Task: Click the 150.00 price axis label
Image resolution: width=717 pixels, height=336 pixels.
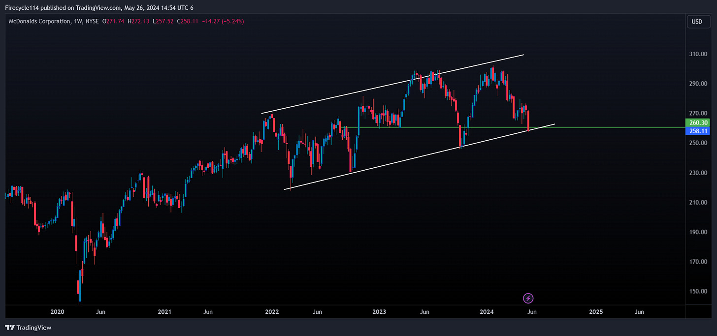Action: 698,291
